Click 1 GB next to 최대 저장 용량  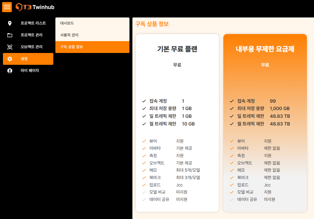pyautogui.click(x=187, y=108)
